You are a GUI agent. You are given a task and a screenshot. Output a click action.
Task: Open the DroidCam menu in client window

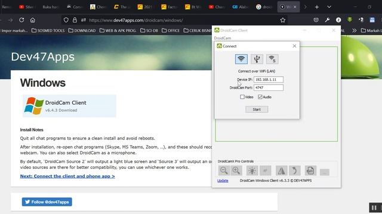223,38
